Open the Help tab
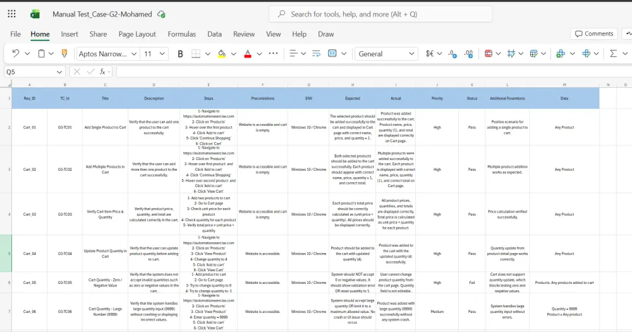Image resolution: width=632 pixels, height=332 pixels. (x=299, y=34)
